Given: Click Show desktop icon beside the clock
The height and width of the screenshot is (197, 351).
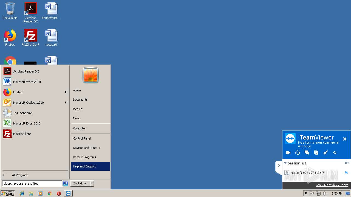Looking at the screenshot, I should pyautogui.click(x=348, y=193).
